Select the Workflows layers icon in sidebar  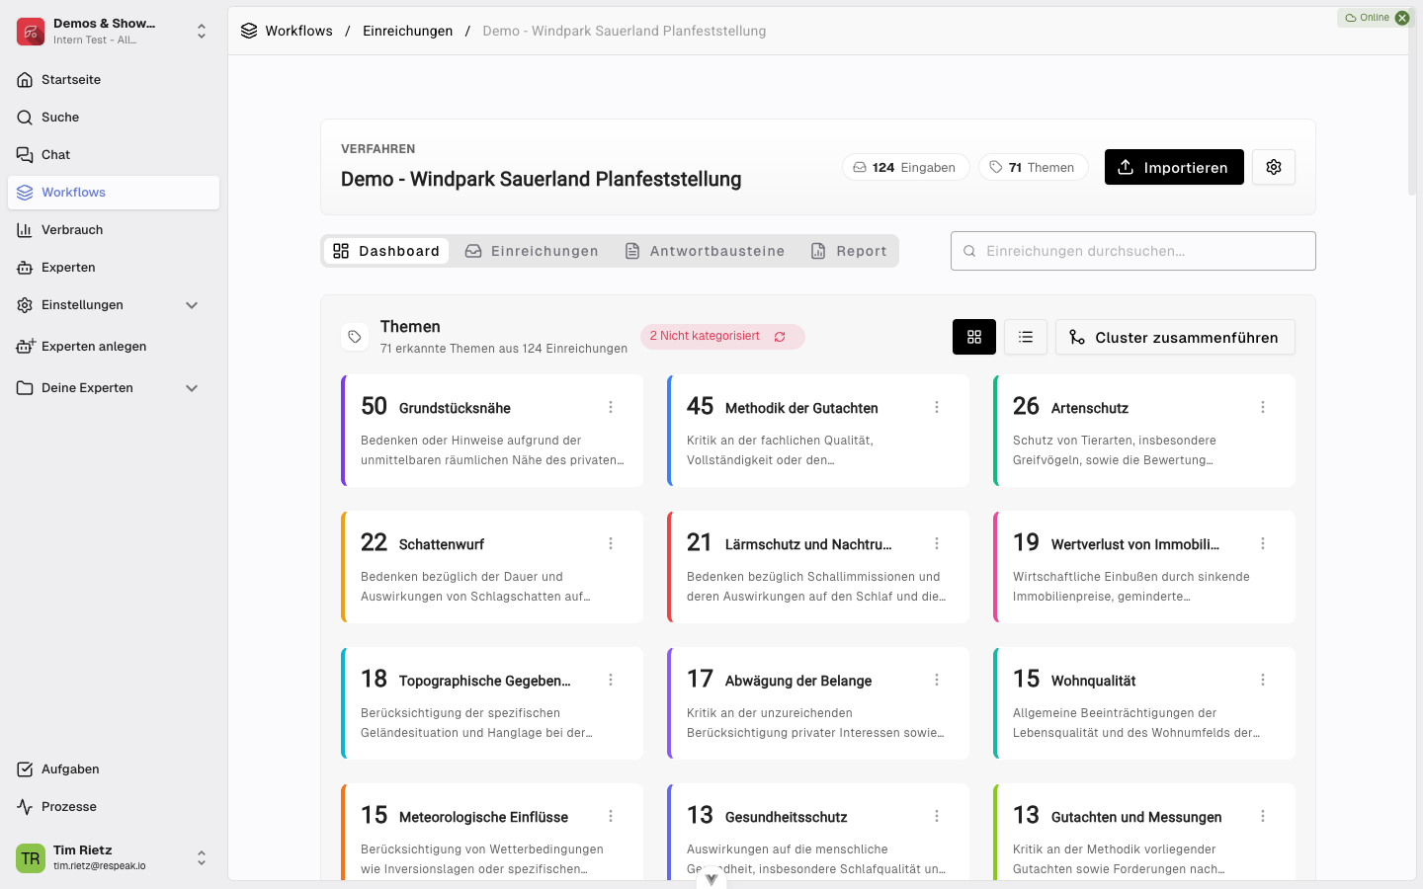tap(25, 193)
